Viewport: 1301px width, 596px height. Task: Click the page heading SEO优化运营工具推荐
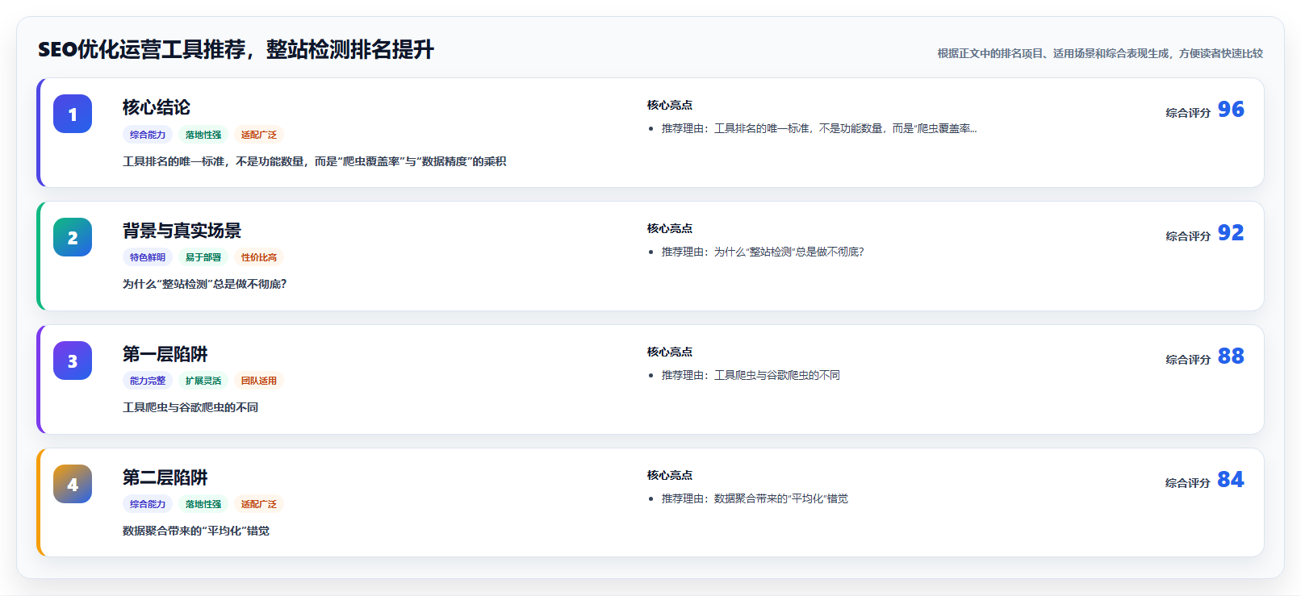(236, 50)
